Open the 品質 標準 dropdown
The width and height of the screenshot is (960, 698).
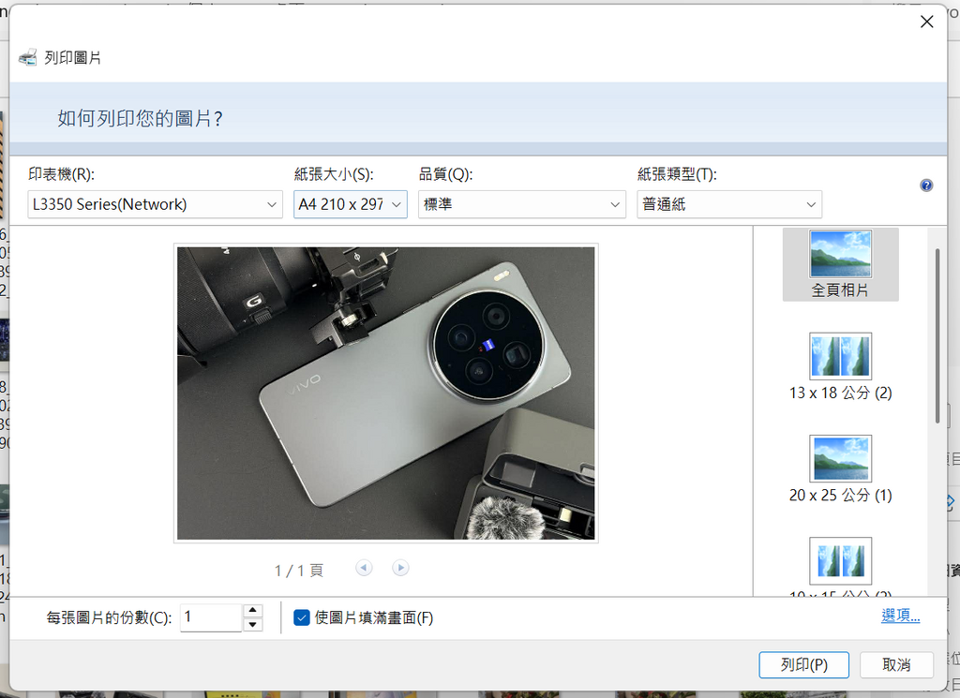coord(521,204)
